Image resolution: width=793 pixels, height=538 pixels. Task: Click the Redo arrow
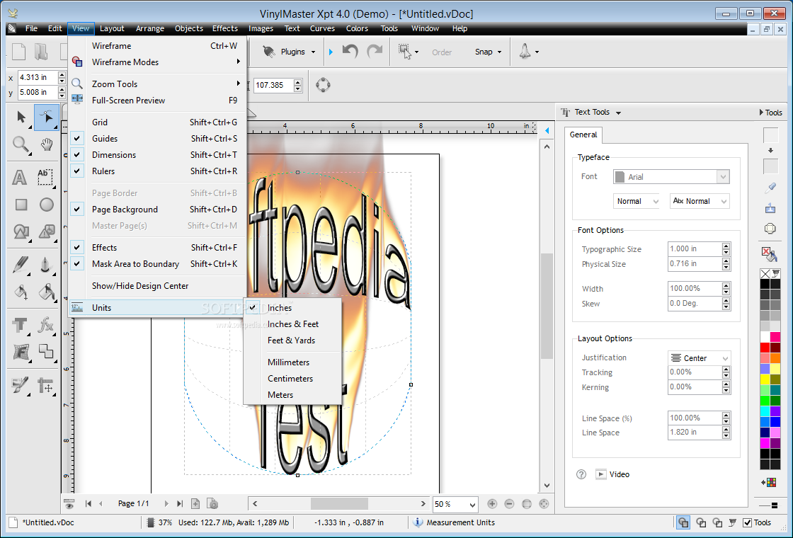pyautogui.click(x=375, y=51)
